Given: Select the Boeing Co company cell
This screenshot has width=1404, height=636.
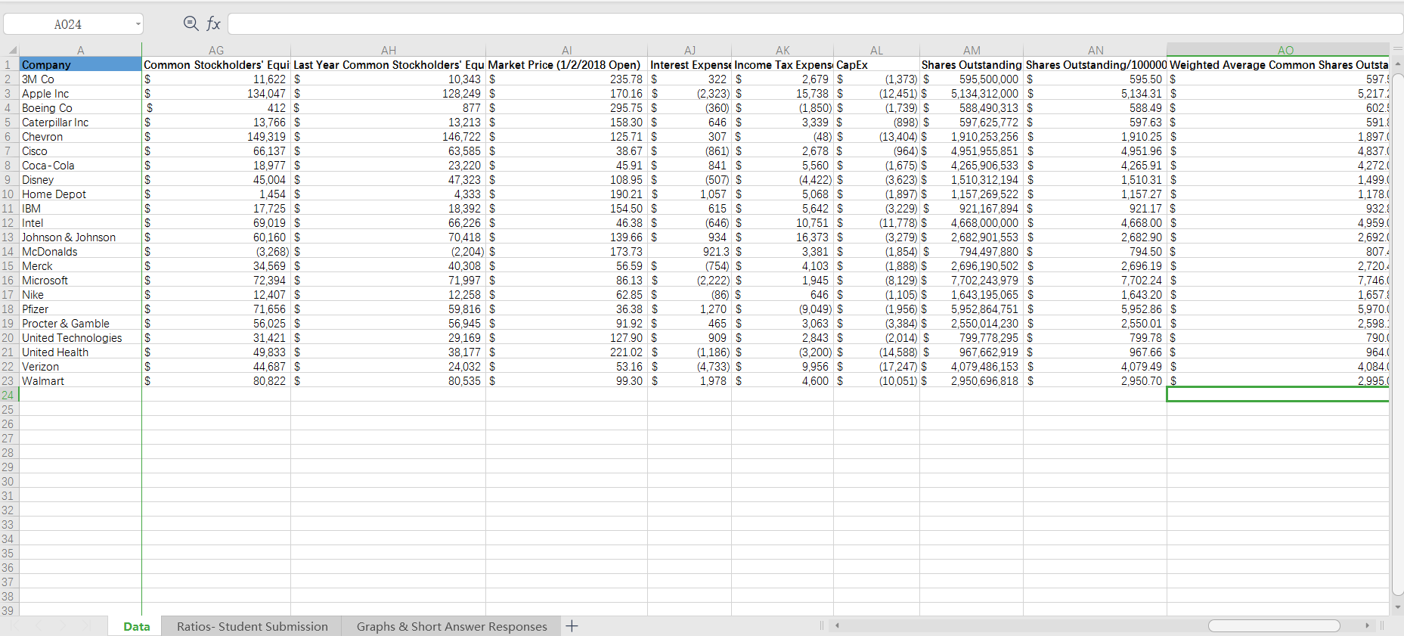Looking at the screenshot, I should [x=80, y=108].
